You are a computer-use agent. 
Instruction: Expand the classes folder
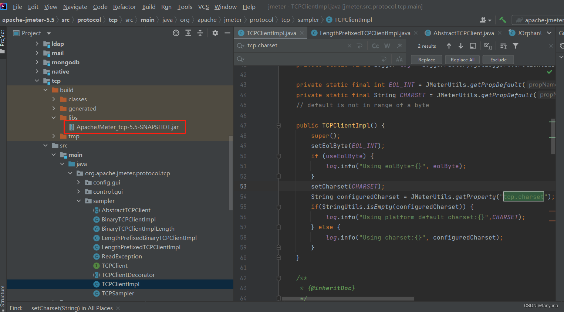(x=54, y=99)
